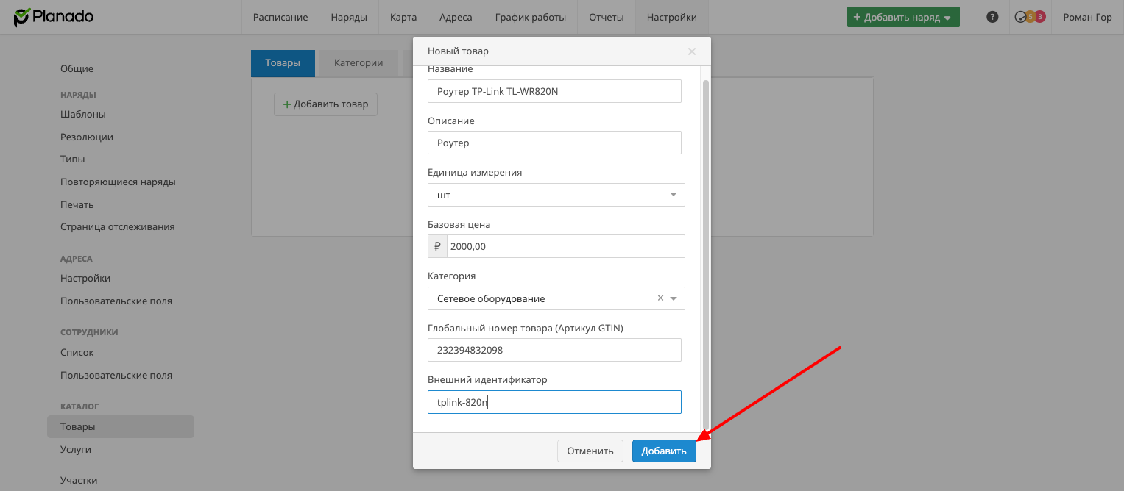
Task: Open the Карта menu item
Action: click(403, 17)
